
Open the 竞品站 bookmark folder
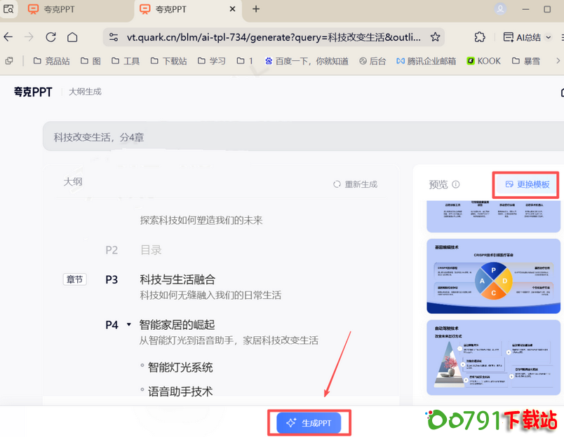point(51,61)
